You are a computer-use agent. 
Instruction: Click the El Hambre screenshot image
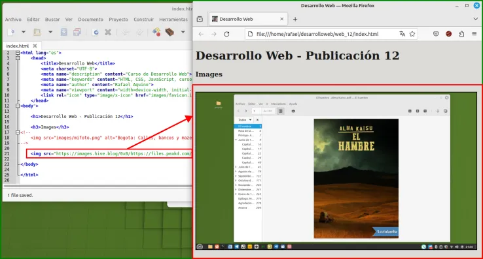pos(336,171)
